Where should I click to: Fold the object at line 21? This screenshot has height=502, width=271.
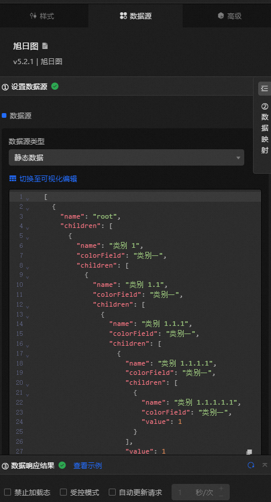27,395
